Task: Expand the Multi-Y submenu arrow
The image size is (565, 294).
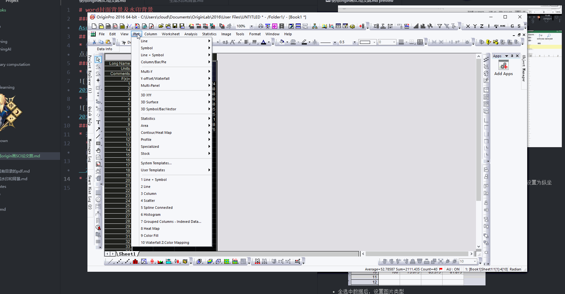Action: 209,72
